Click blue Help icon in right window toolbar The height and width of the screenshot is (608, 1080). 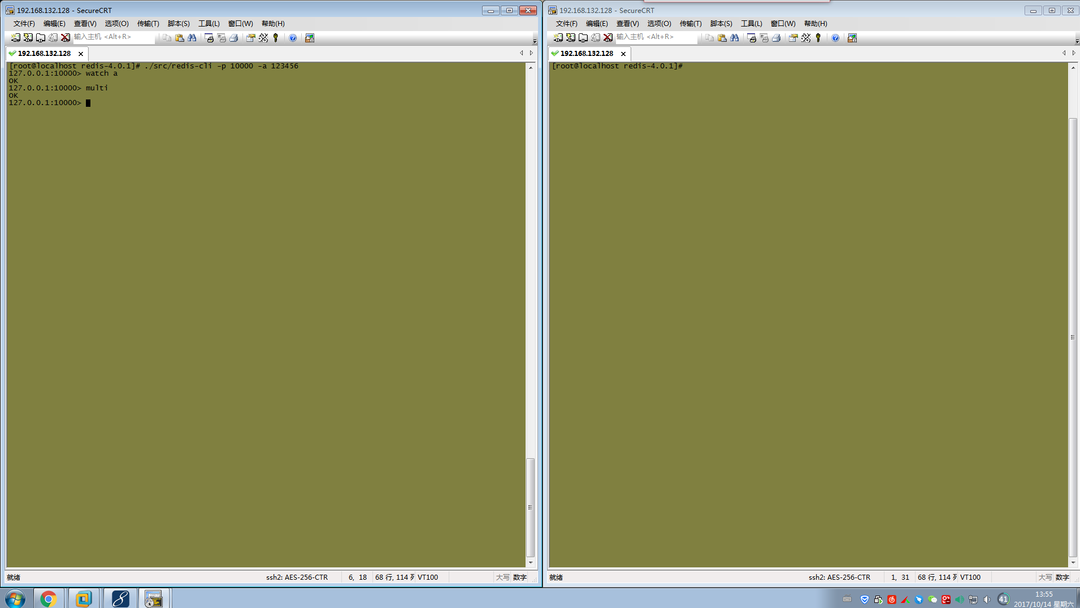(835, 38)
